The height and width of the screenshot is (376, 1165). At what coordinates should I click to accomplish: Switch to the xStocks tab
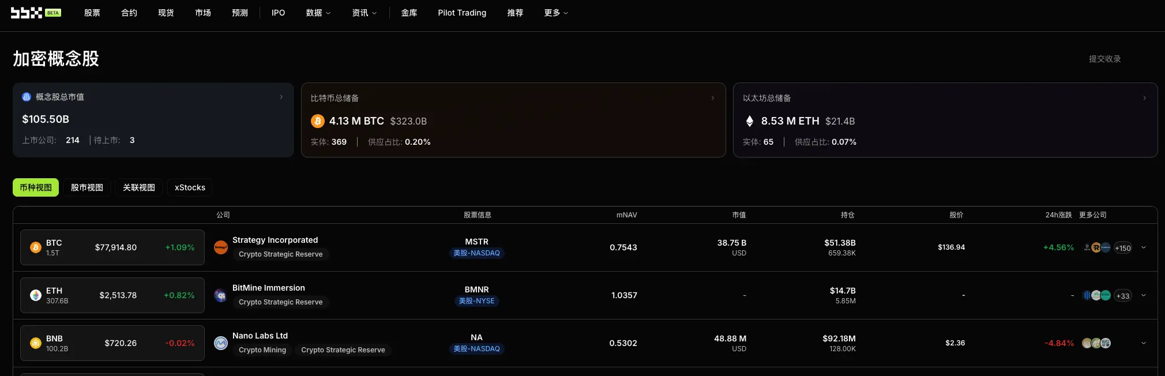pos(190,187)
